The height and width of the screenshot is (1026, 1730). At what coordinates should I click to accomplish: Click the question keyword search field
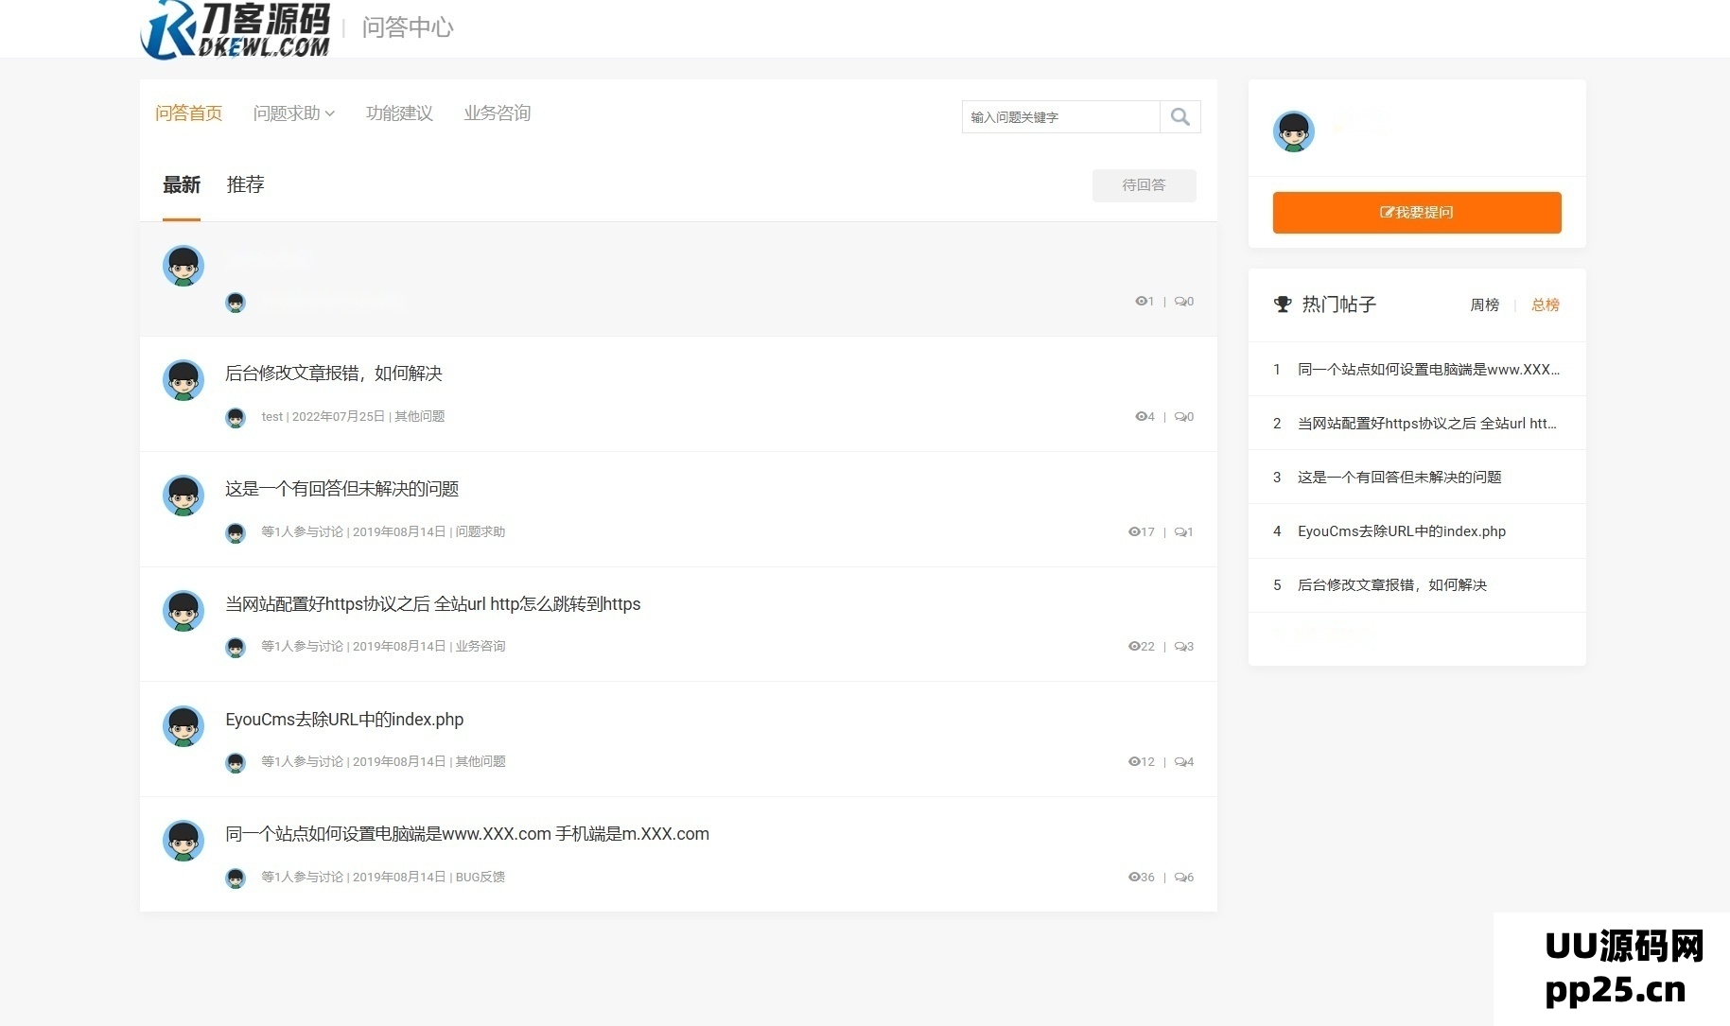tap(1060, 117)
